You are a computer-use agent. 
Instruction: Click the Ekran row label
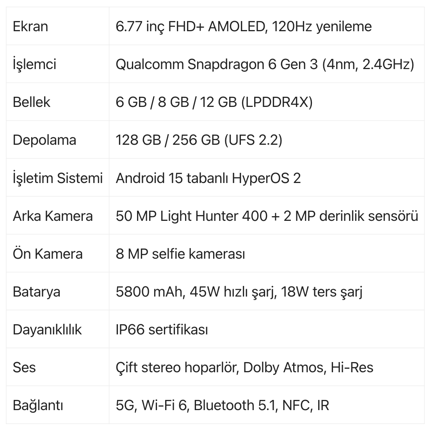(x=30, y=27)
